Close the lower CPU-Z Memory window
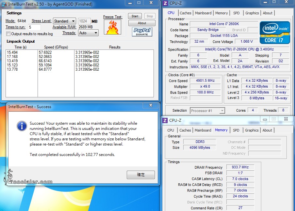The width and height of the screenshot is (295, 211). pos(286,119)
